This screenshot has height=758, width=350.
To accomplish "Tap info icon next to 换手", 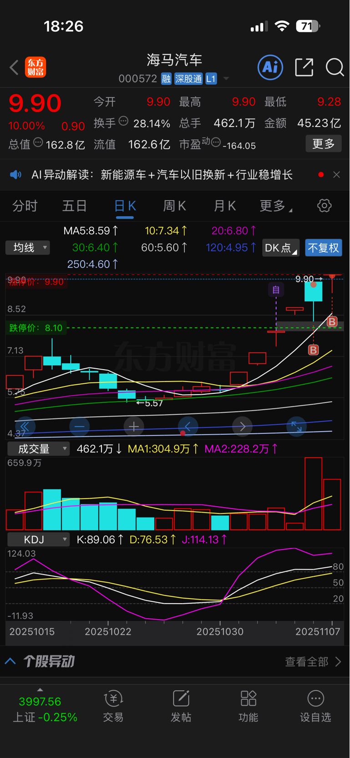I will point(123,121).
